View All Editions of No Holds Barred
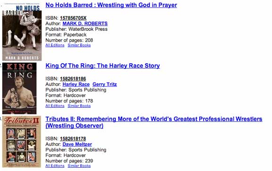 (x=55, y=45)
